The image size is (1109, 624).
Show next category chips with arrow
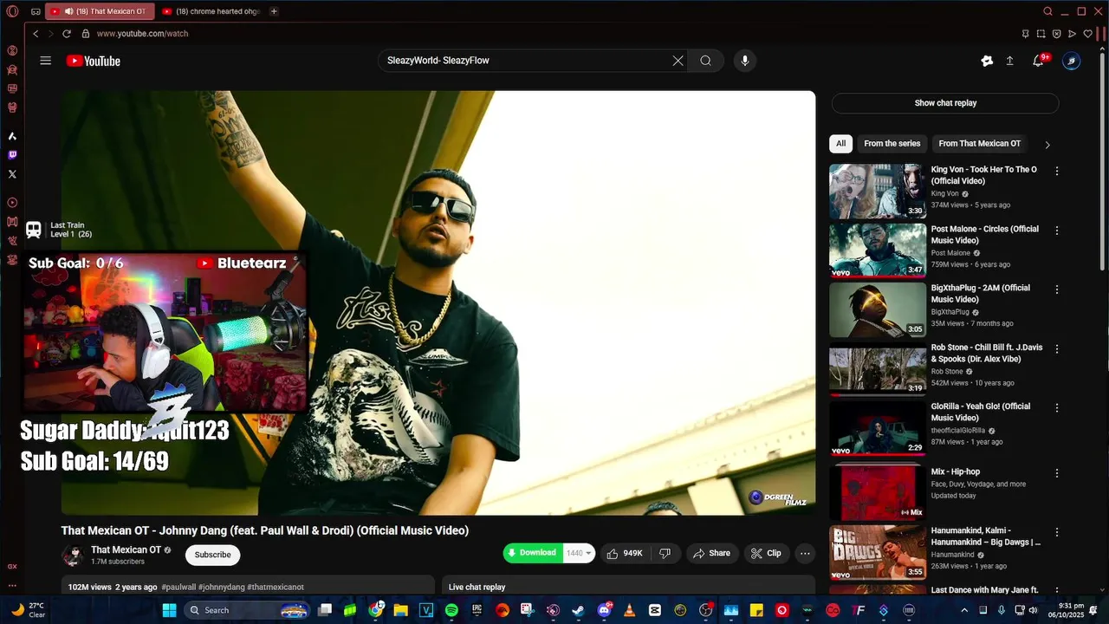point(1047,145)
